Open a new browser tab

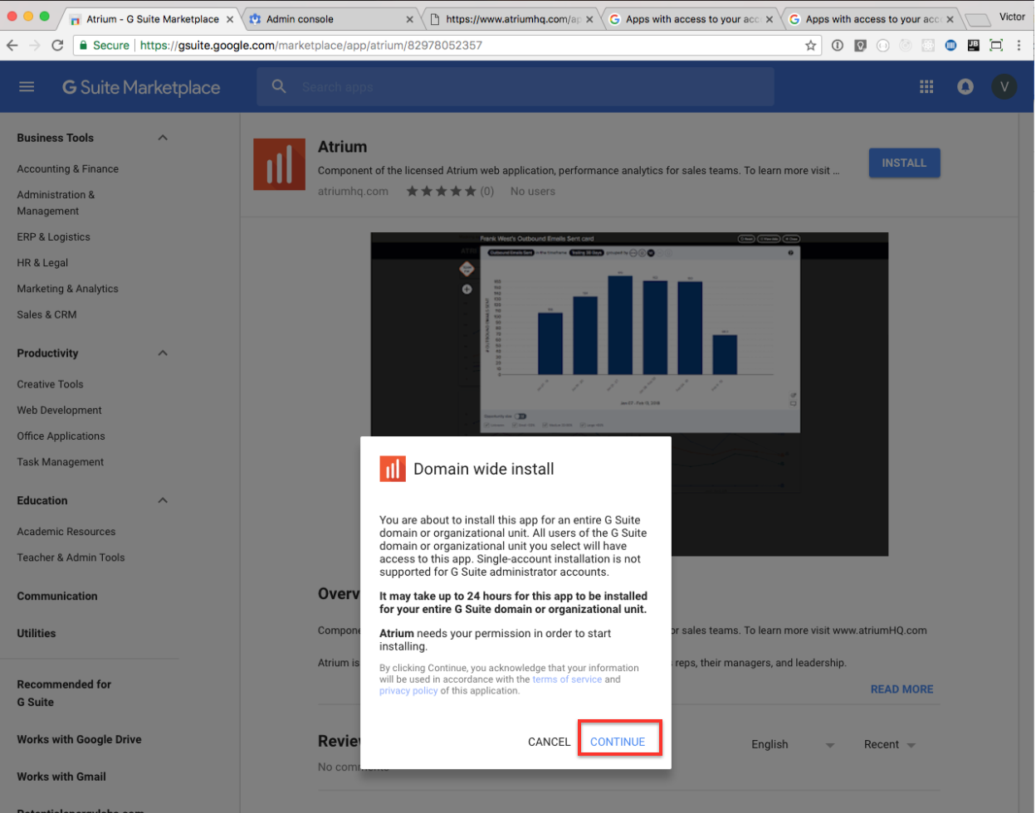(978, 20)
